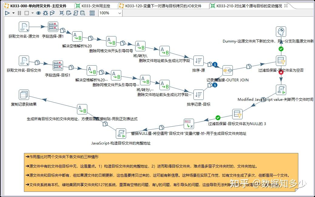Start debugging with the debug icon

tap(45, 13)
